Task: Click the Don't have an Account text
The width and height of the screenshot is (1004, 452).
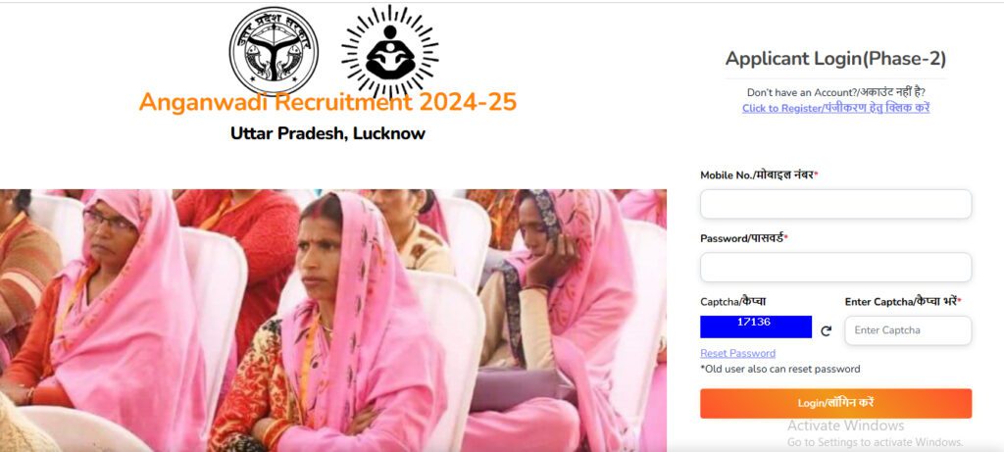Action: [835, 92]
